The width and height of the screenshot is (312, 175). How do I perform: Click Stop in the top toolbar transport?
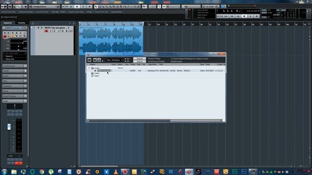(x=77, y=6)
